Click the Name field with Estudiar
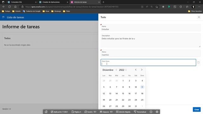Viewport: 203px width, 114px height. point(151,28)
